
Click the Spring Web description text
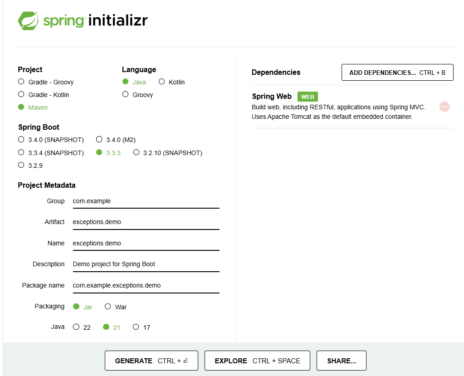click(338, 112)
